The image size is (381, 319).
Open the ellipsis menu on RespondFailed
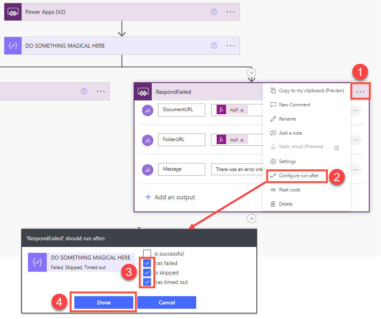(x=360, y=91)
